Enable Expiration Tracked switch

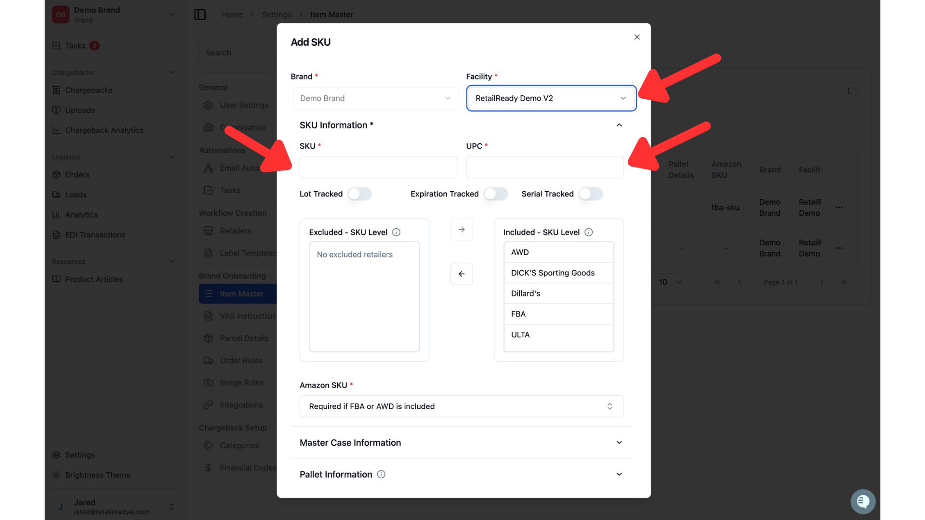click(496, 194)
